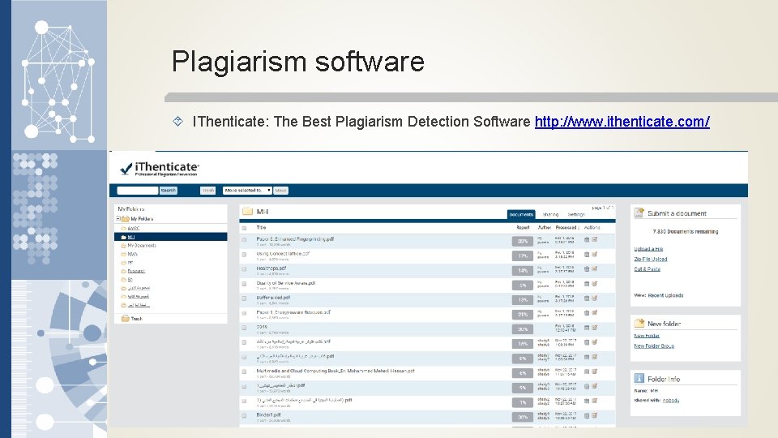Collapse the My Folders tree group
The width and height of the screenshot is (778, 438).
point(118,219)
